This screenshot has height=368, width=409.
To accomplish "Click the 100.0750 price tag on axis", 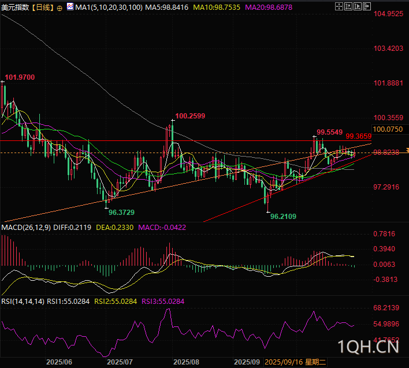I will pos(388,129).
